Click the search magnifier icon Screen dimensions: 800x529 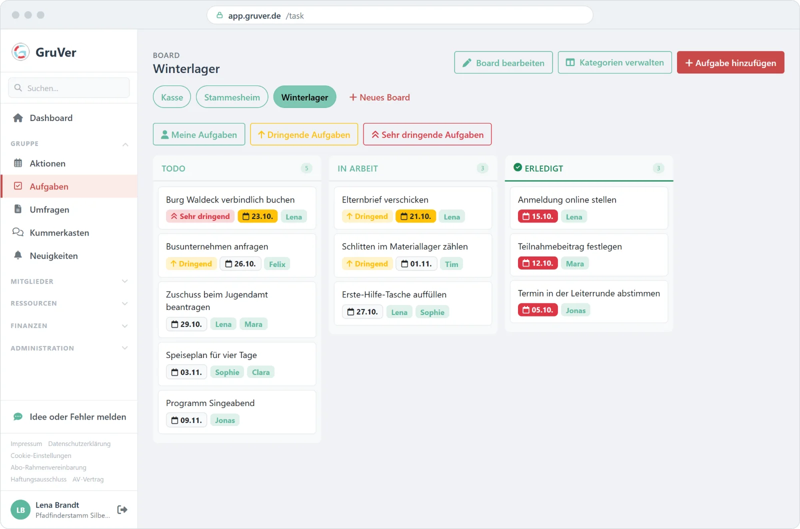(18, 87)
